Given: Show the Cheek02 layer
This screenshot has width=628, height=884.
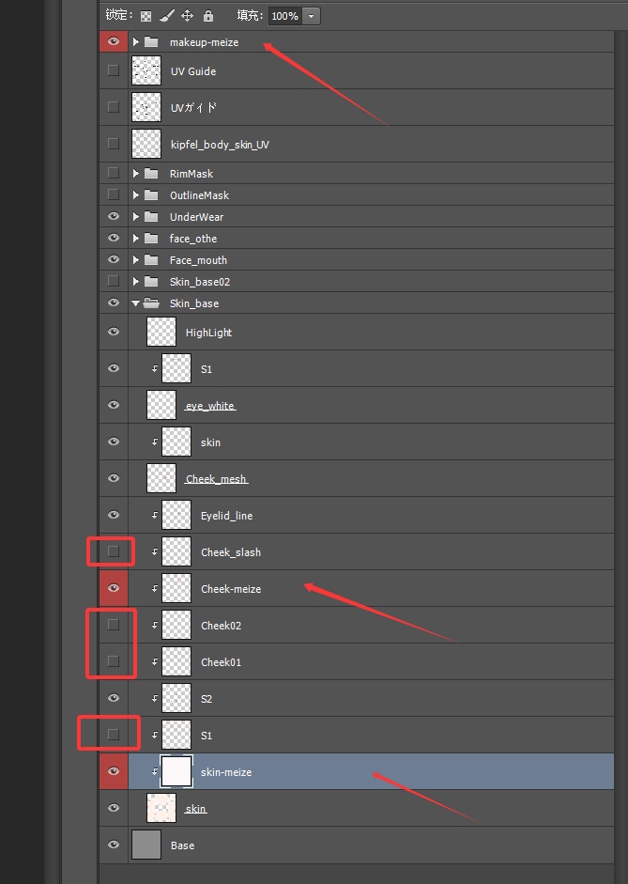Looking at the screenshot, I should point(114,625).
